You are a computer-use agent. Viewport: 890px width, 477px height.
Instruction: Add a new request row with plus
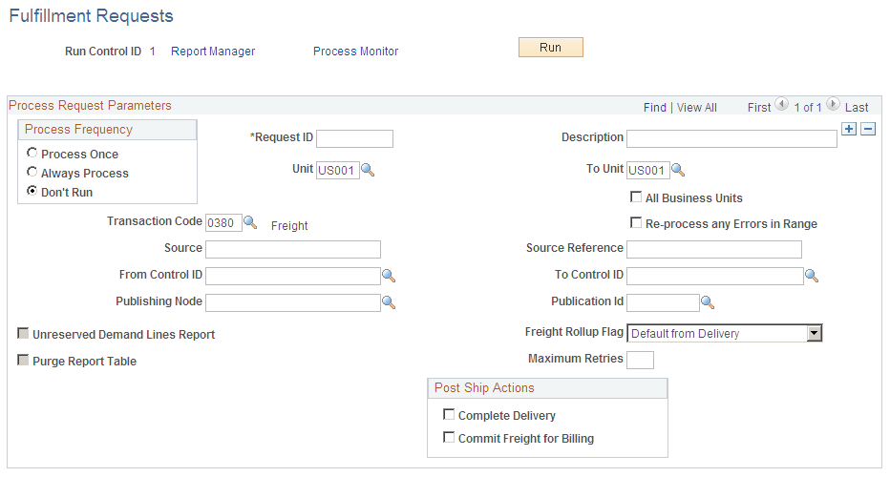[x=849, y=130]
